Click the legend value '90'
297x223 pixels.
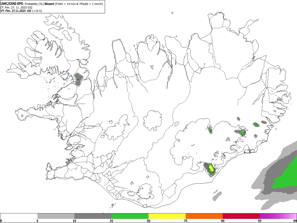223,221
